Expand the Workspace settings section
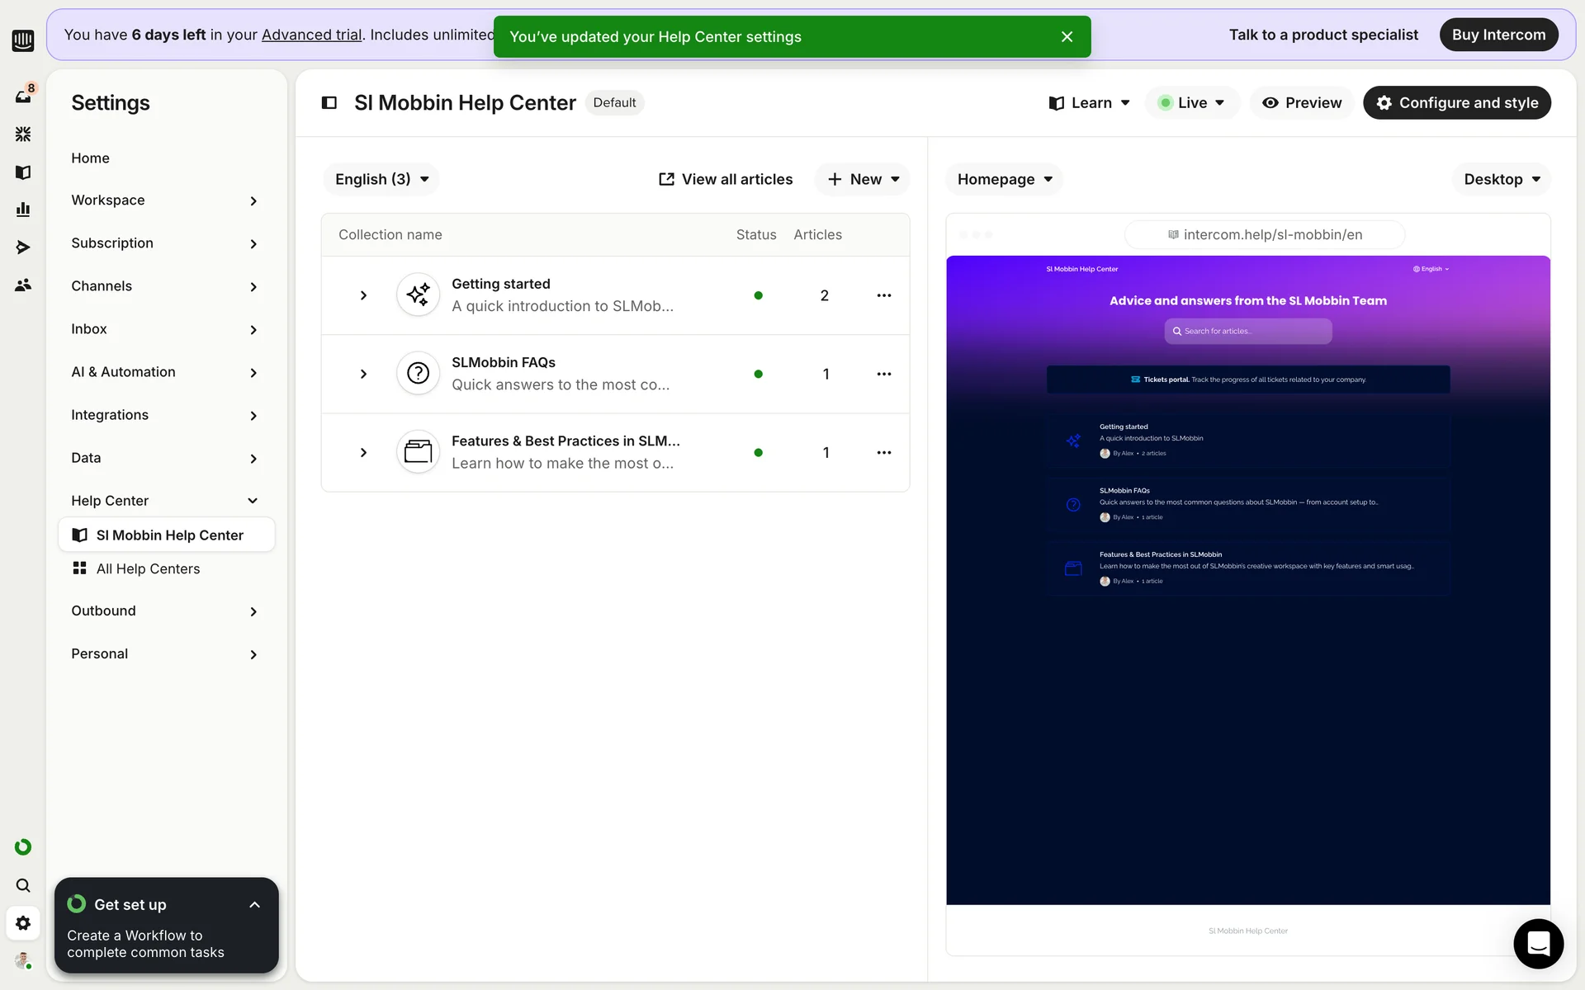The image size is (1585, 990). point(165,200)
